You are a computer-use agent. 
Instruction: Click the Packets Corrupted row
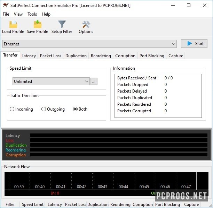click(158, 111)
